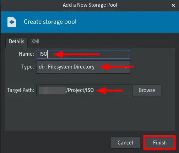
Task: Click the Create storage pool heading text
Action: coord(50,22)
